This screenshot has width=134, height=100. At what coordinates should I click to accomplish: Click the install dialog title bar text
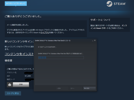click(53, 41)
